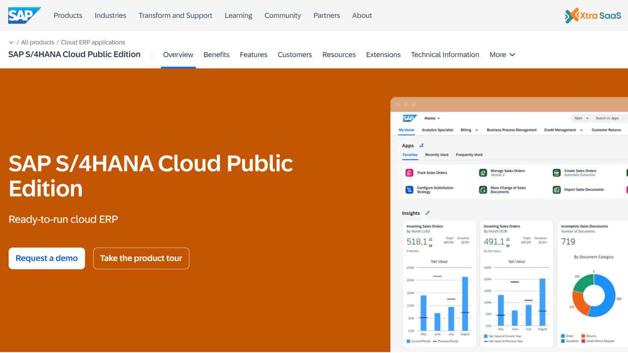Select Business Process Management tab
628x353 pixels.
tap(511, 130)
